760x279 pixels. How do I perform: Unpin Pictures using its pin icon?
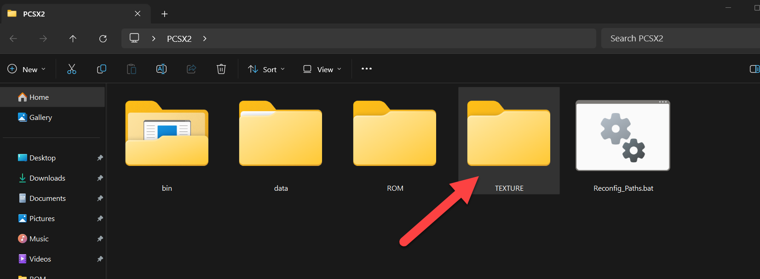click(100, 218)
